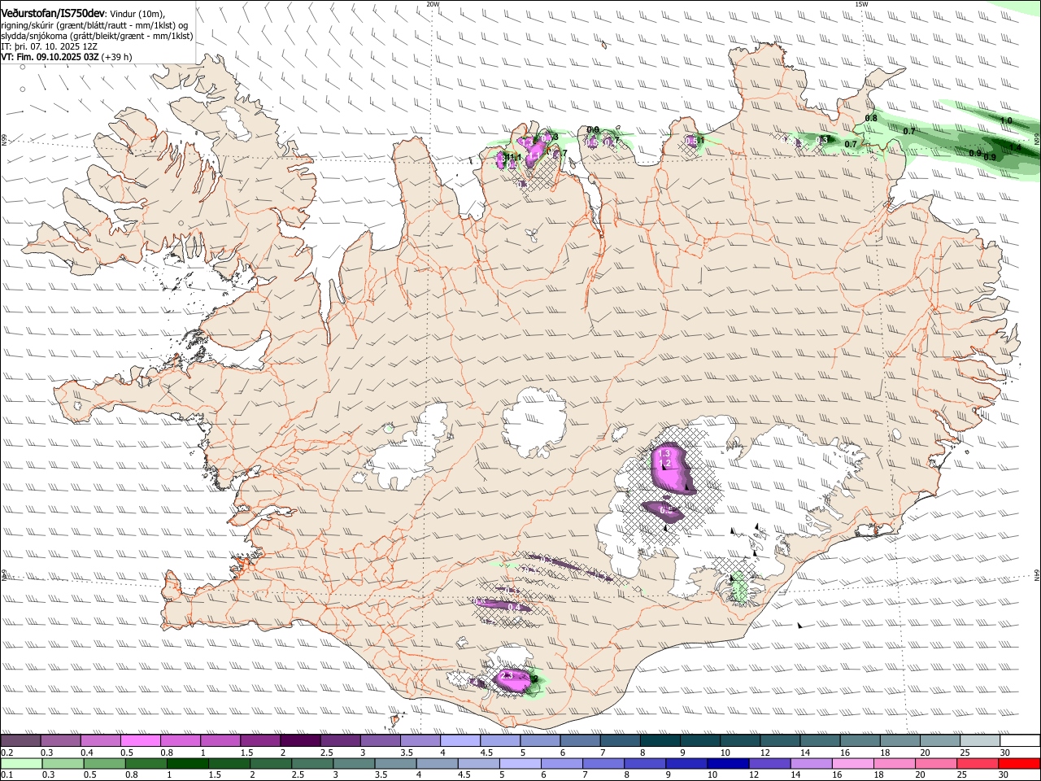The width and height of the screenshot is (1041, 781).
Task: Select the bright red legend swatch labeled 30
Action: click(1020, 763)
